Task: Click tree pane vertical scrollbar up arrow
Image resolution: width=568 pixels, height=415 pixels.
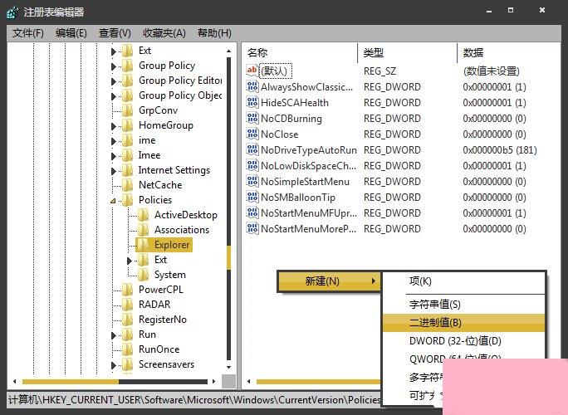Action: [x=228, y=51]
